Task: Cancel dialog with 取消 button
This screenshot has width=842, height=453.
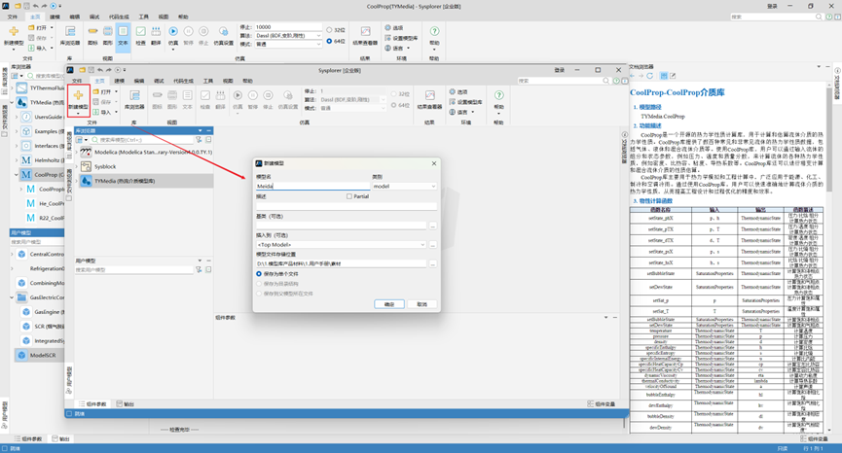Action: point(421,304)
